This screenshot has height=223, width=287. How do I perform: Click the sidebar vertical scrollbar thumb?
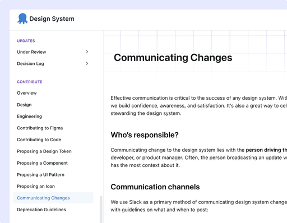[x=101, y=209]
